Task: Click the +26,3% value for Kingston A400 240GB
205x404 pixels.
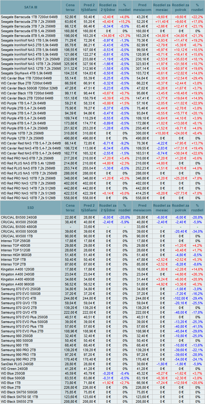Action: click(197, 274)
